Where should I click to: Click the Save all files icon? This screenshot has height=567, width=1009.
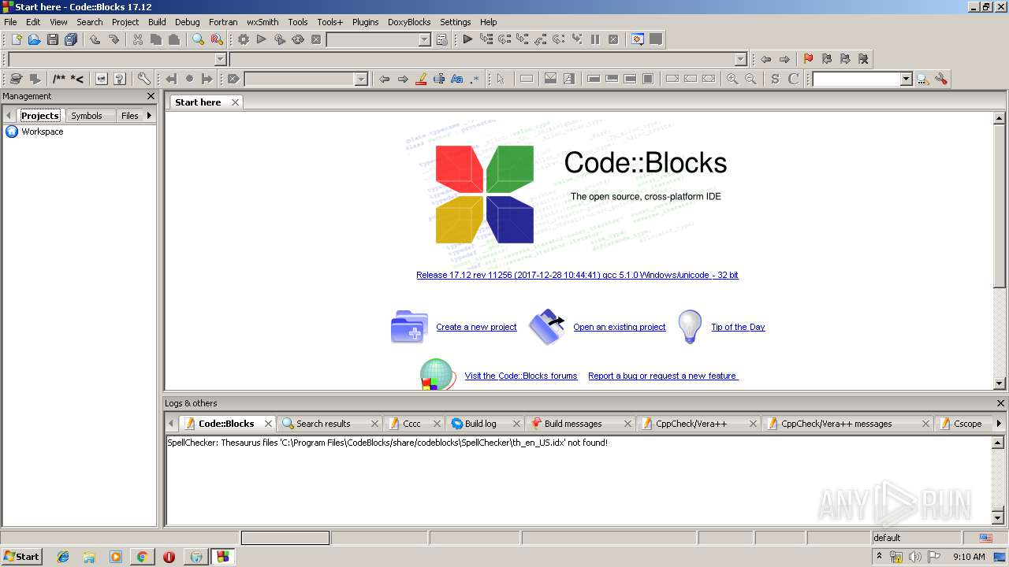tap(71, 39)
